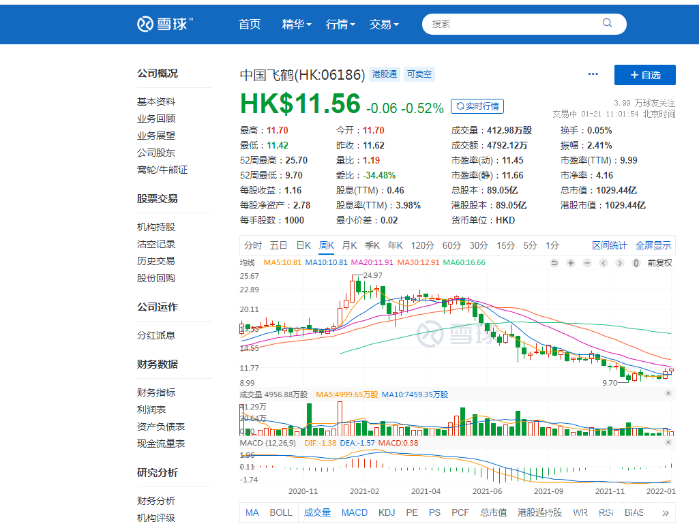This screenshot has height=526, width=699.
Task: Toggle the 总市值 indicator
Action: [494, 512]
